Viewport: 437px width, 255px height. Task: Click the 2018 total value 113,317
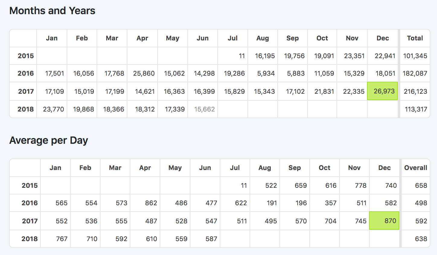(416, 109)
